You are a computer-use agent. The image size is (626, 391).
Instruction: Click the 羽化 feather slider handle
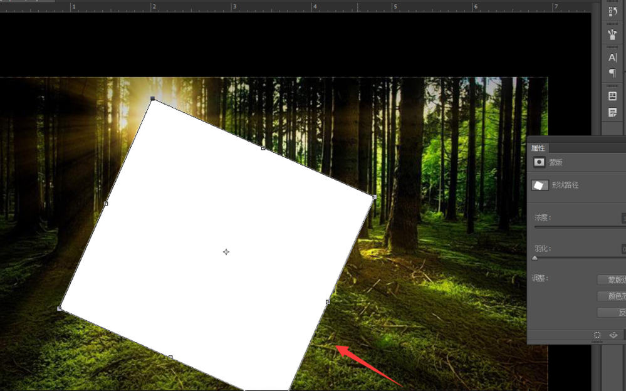[535, 258]
